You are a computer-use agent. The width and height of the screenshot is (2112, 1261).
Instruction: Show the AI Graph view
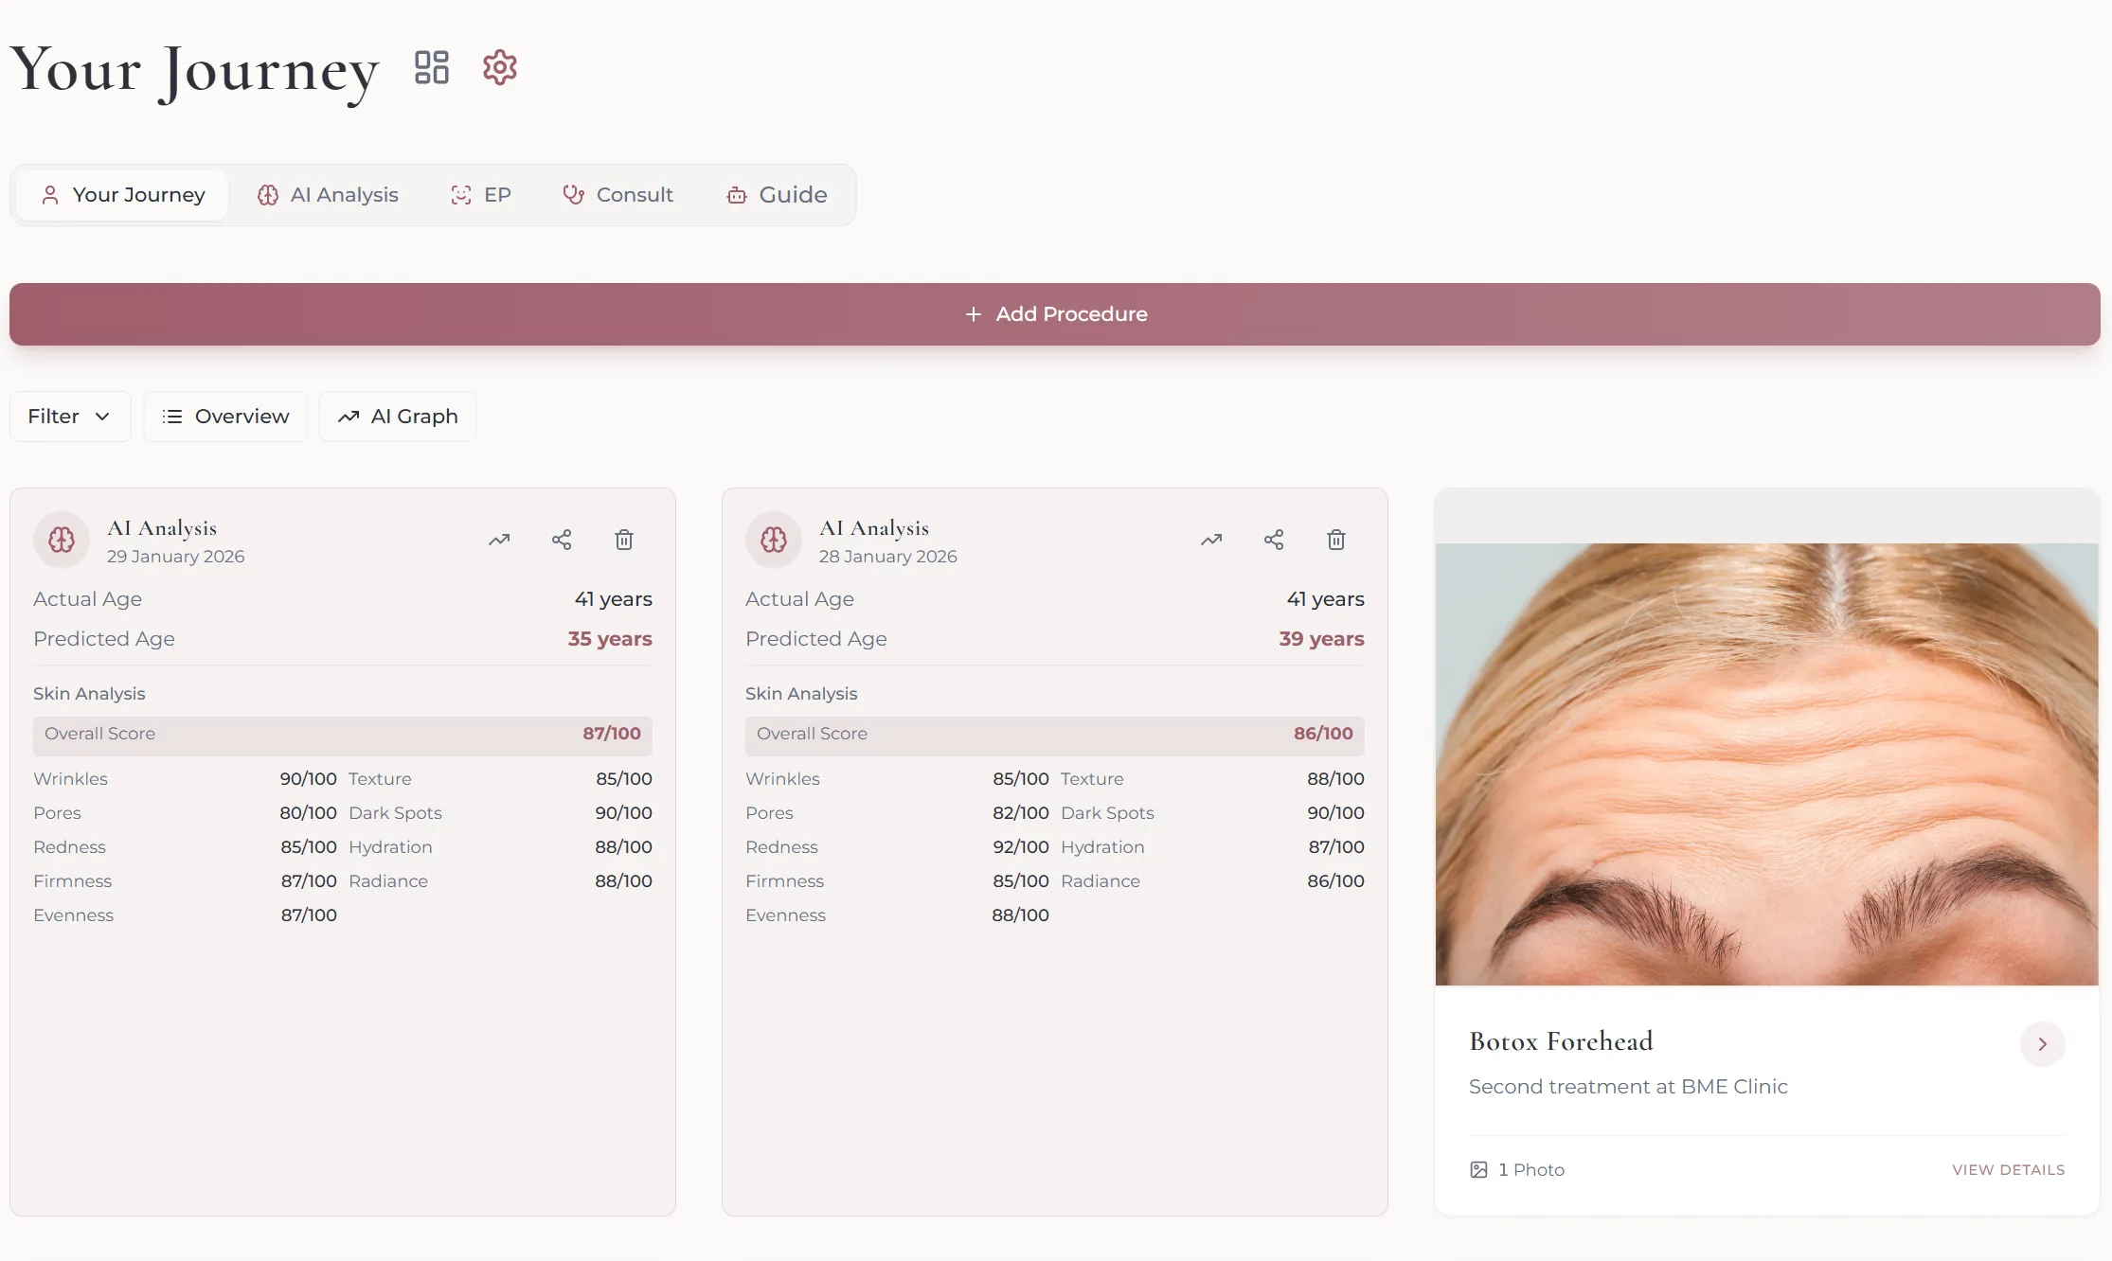point(398,417)
